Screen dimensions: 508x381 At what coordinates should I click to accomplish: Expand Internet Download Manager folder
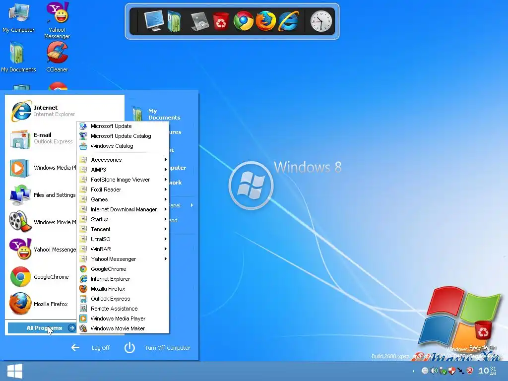pyautogui.click(x=123, y=209)
